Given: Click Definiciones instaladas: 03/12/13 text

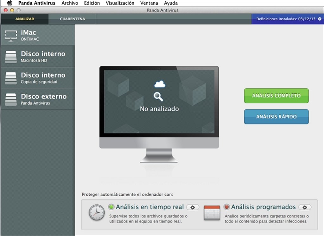Looking at the screenshot, I should click(286, 19).
